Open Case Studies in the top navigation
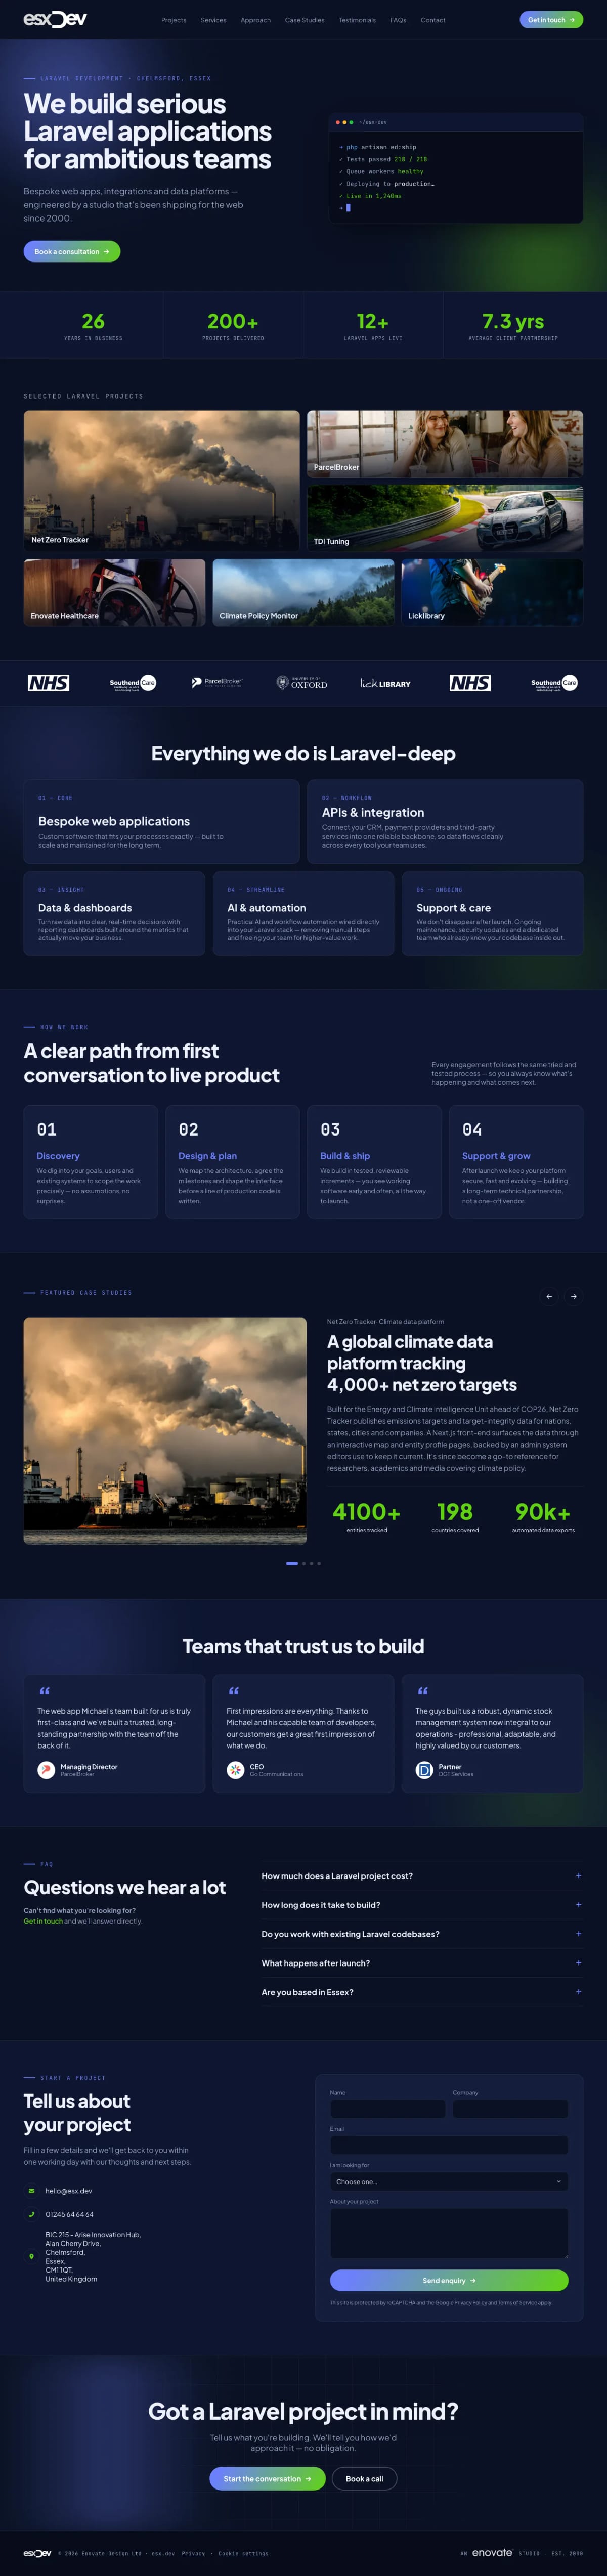This screenshot has width=607, height=2576. [304, 20]
